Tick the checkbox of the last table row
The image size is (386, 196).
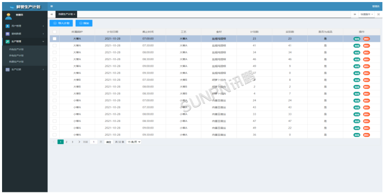(x=55, y=135)
